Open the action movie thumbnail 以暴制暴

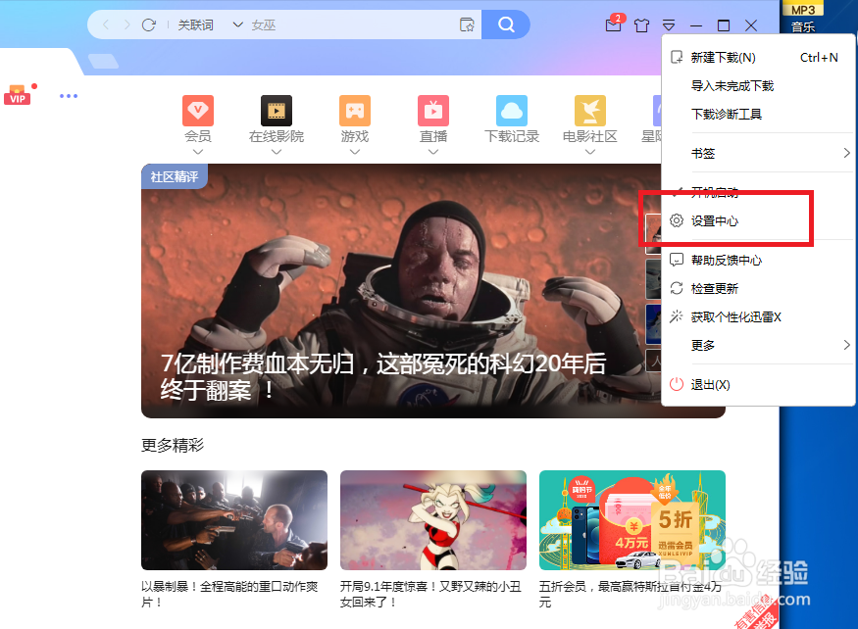(234, 520)
